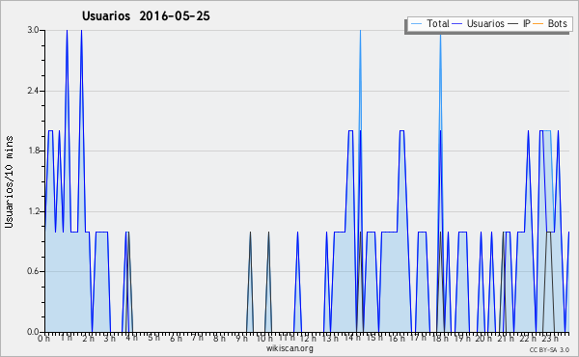Click the 'wikiscan.org' label below the chart

click(289, 348)
